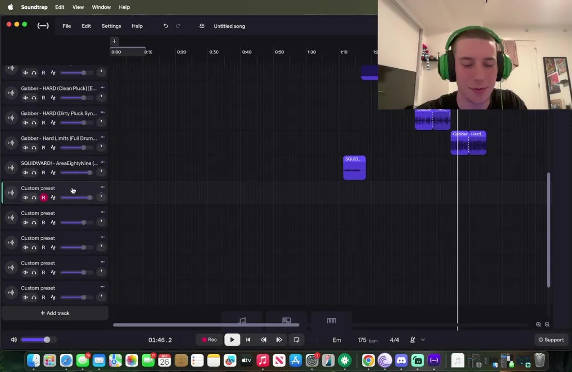Screen dimensions: 572x372
Task: Toggle the metronome icon
Action: tap(412, 340)
